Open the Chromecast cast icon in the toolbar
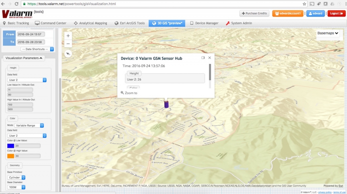 pyautogui.click(x=312, y=4)
